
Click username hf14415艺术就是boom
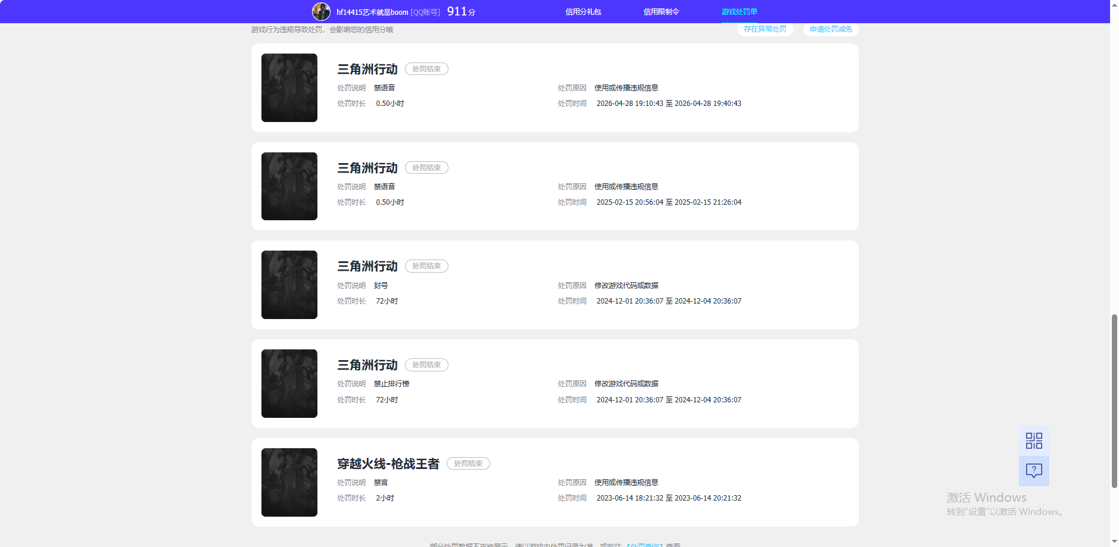click(372, 12)
